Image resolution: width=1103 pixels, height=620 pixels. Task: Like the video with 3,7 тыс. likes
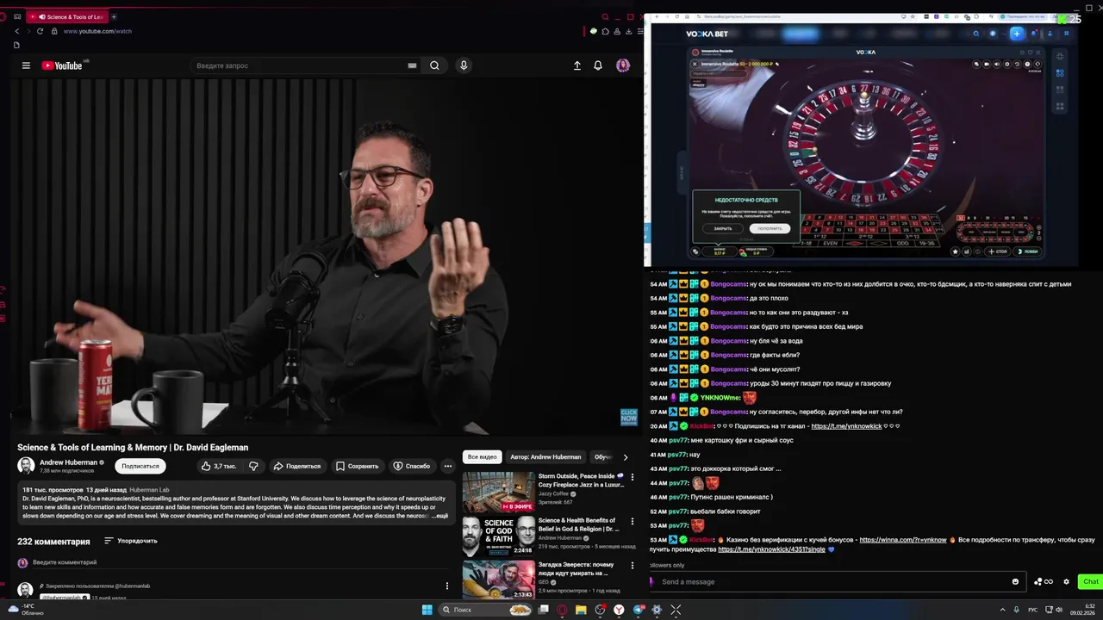pos(218,466)
